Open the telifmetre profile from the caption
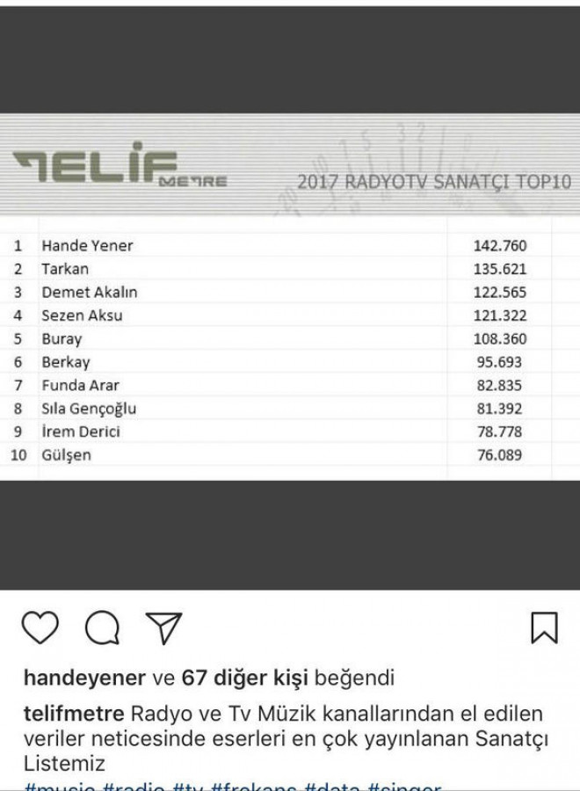 (71, 714)
